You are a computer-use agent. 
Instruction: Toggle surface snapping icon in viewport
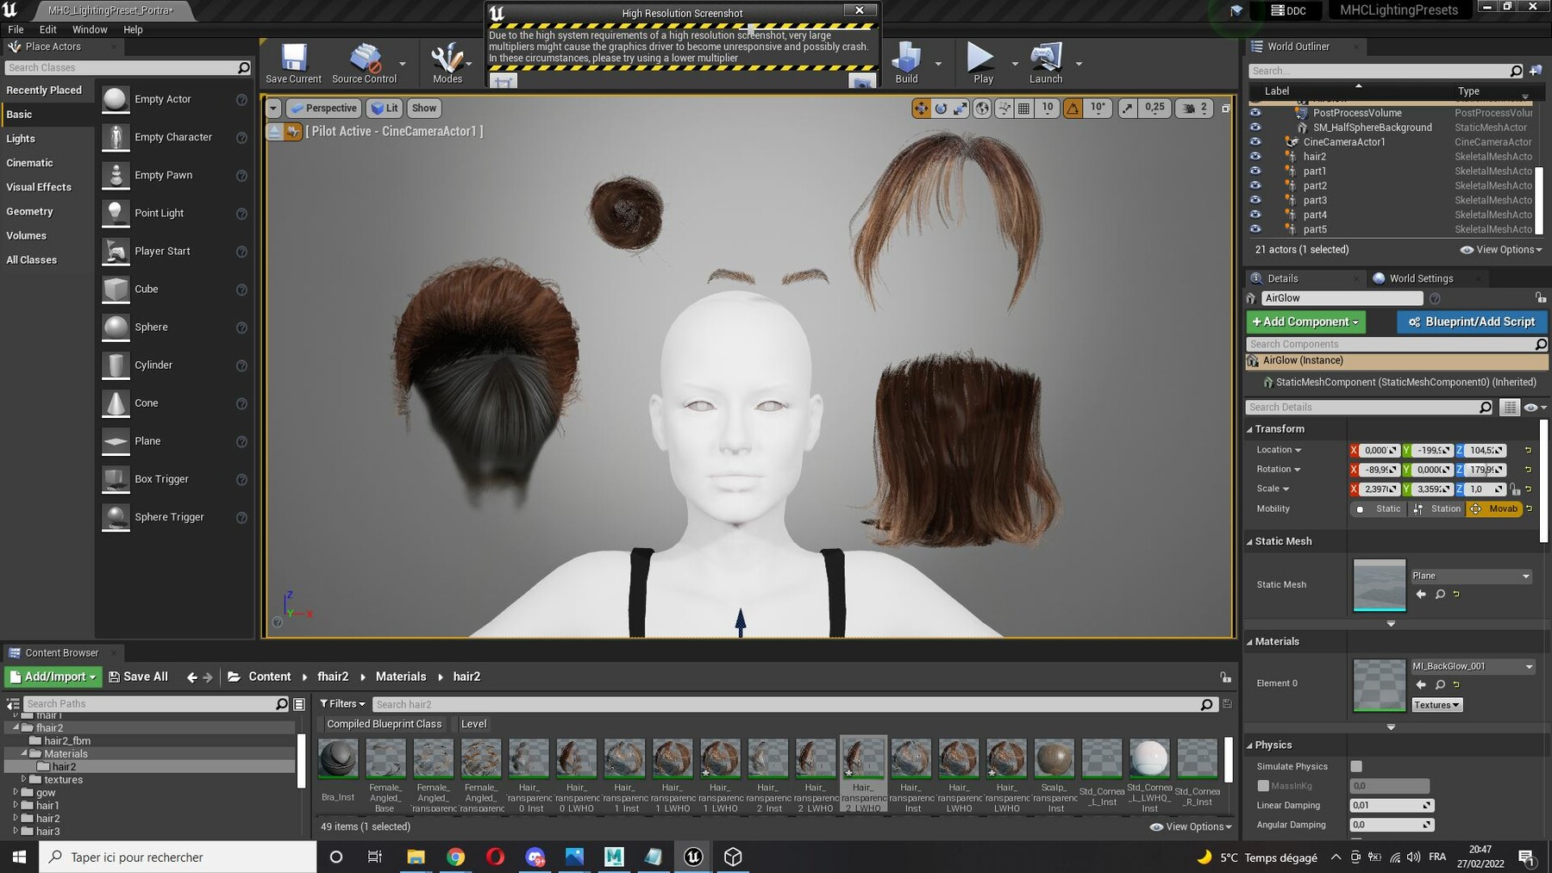point(1004,108)
